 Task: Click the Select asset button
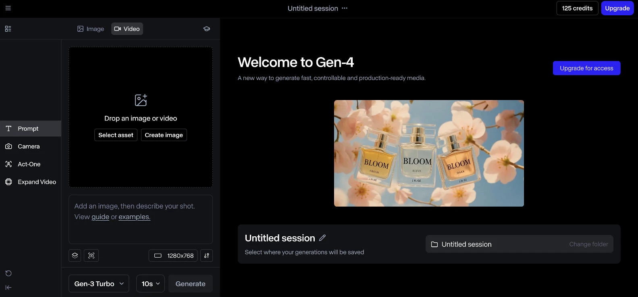tap(116, 135)
